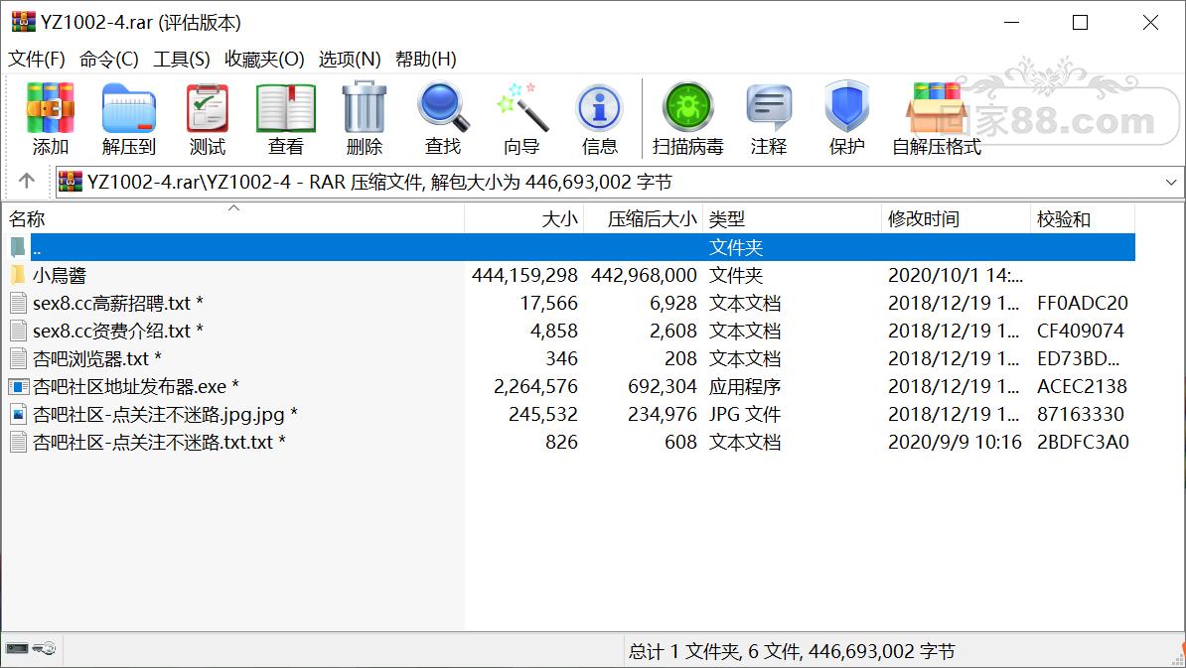Click the Comment (注释) icon
This screenshot has width=1186, height=668.
[x=769, y=107]
